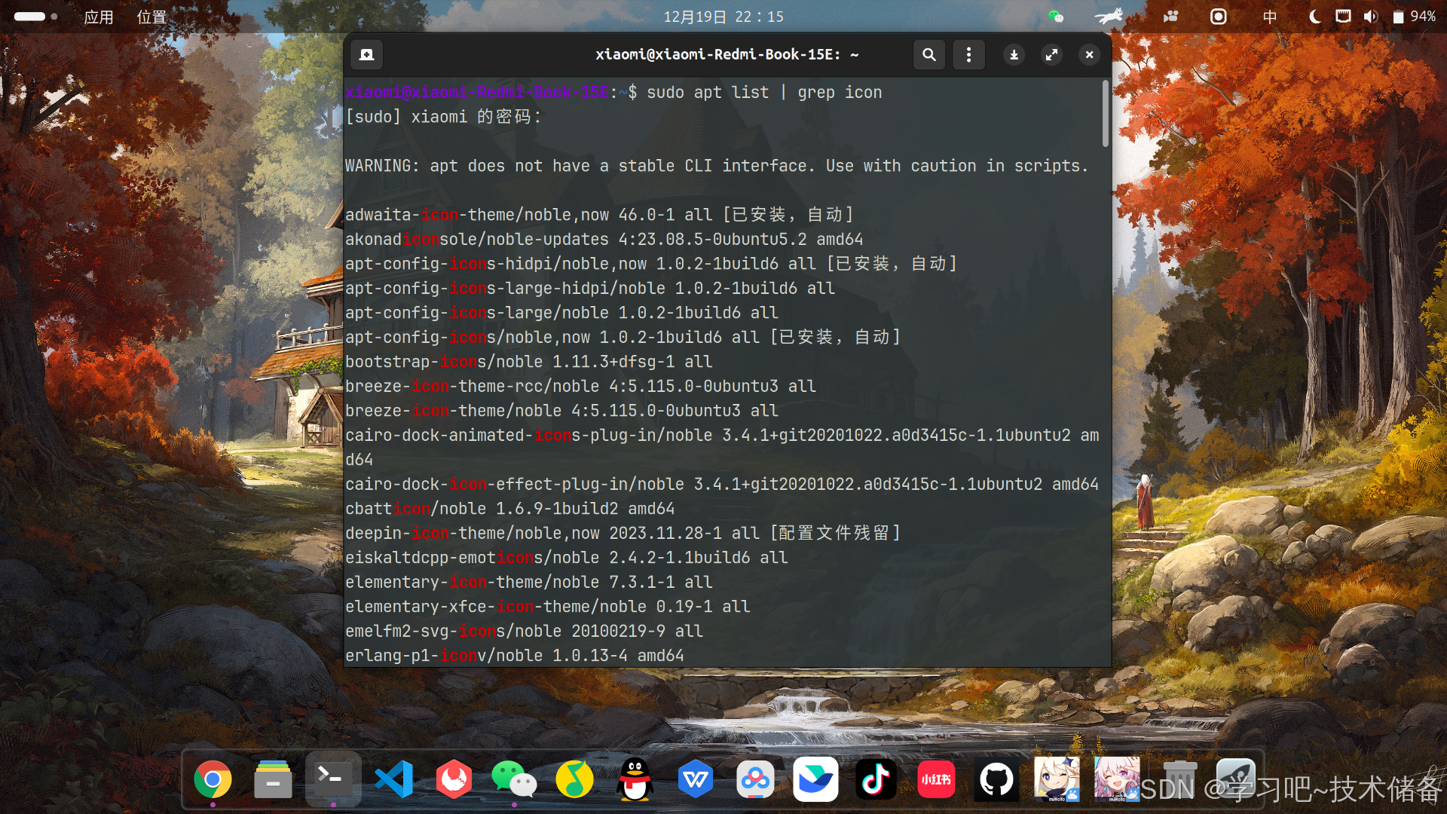Open the 位置 places menu
Image resolution: width=1447 pixels, height=814 pixels.
point(151,17)
